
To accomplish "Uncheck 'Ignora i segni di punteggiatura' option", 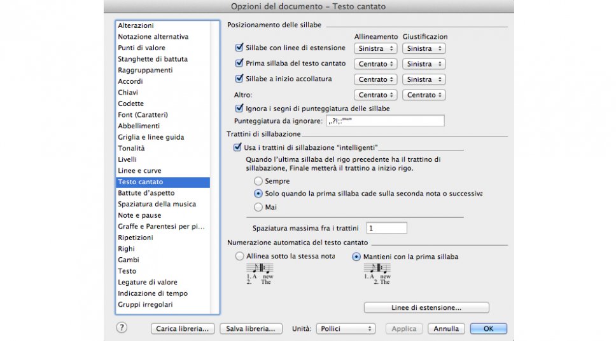I will (239, 109).
